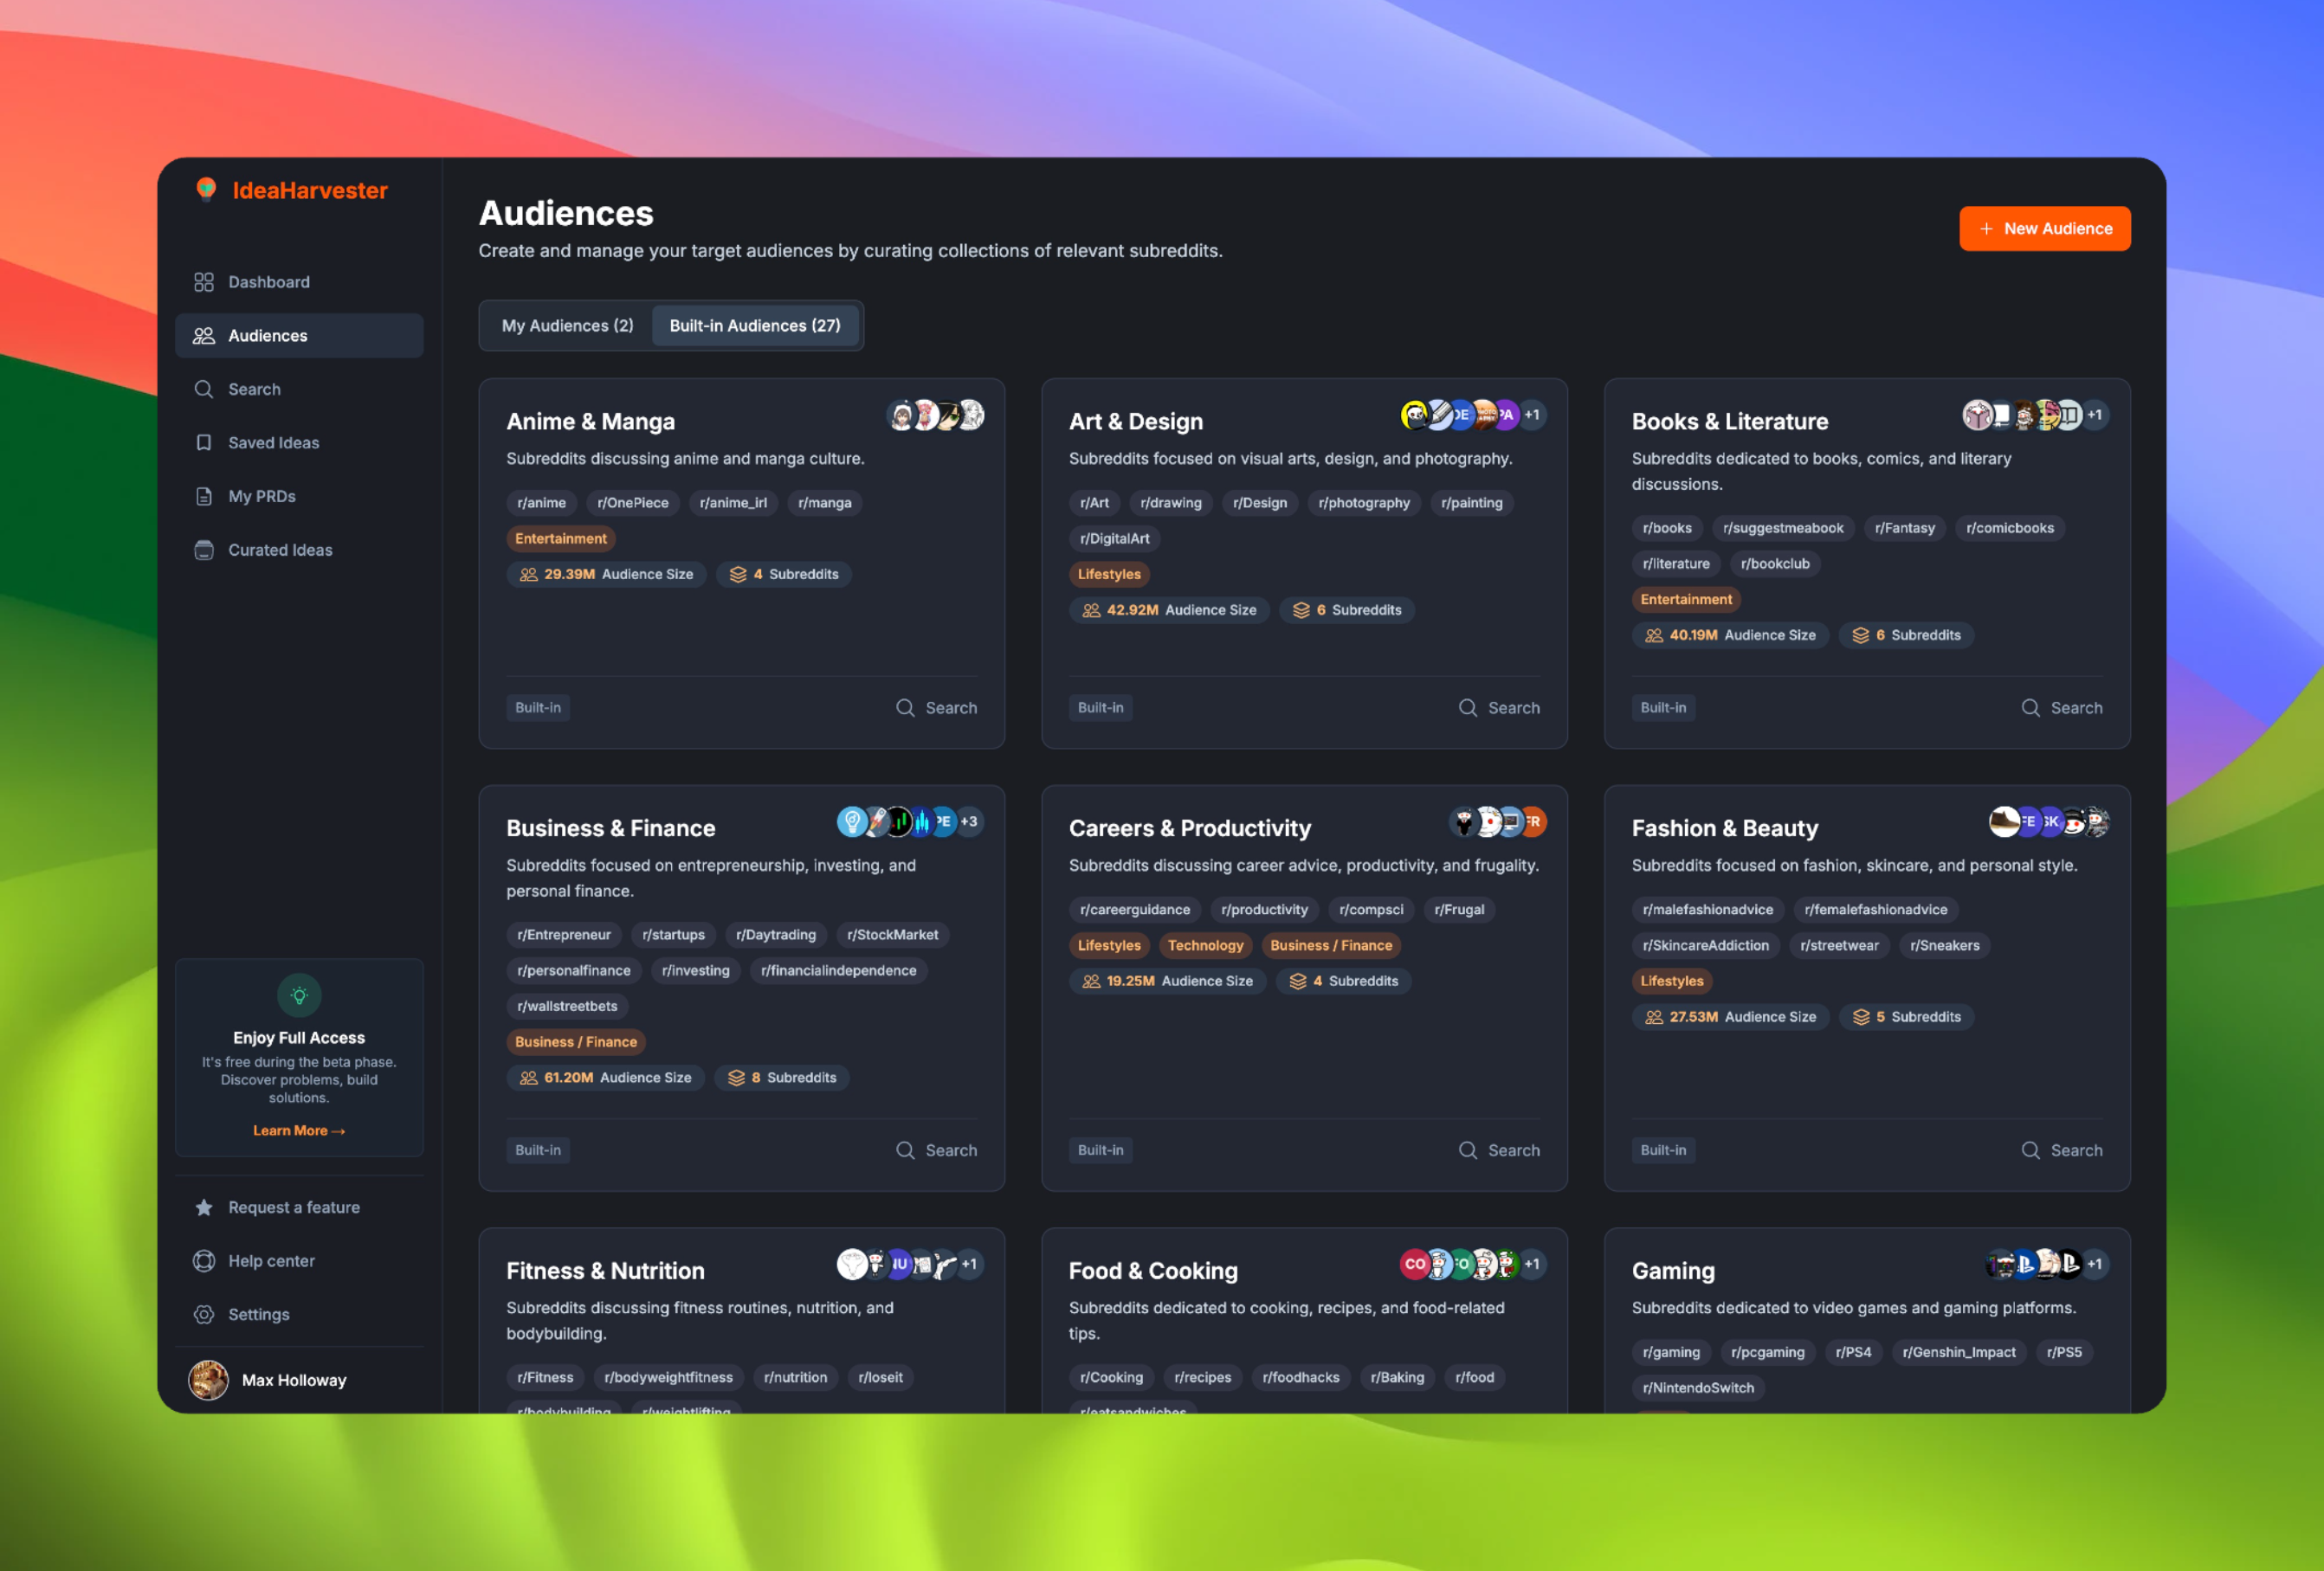
Task: Select the Technology category tag
Action: 1205,945
